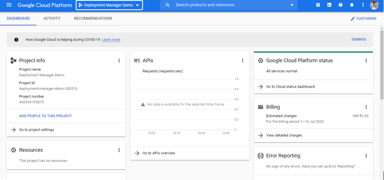The image size is (384, 180).
Task: Switch to the Recommendations tab
Action: pyautogui.click(x=93, y=18)
